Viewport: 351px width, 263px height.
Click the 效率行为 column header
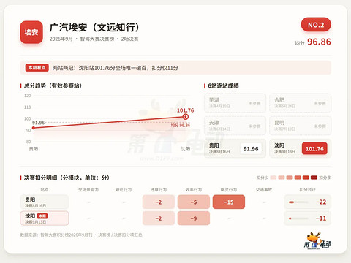tap(194, 189)
